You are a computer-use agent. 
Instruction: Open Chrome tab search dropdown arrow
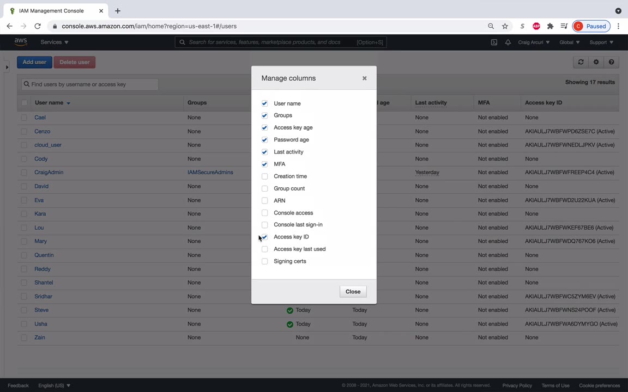tap(618, 11)
